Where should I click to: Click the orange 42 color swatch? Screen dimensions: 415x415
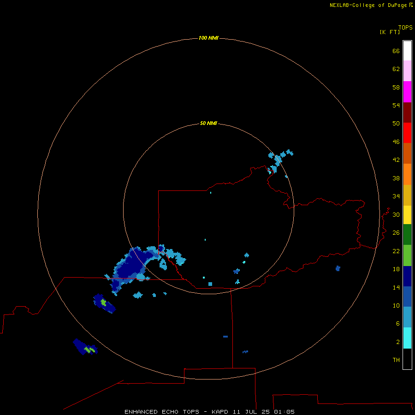pyautogui.click(x=407, y=174)
